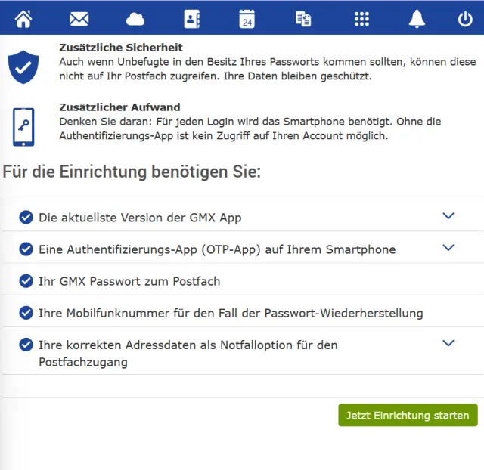The width and height of the screenshot is (484, 470).
Task: Expand the Authentifizierungs-App requirement chevron
Action: tap(448, 248)
